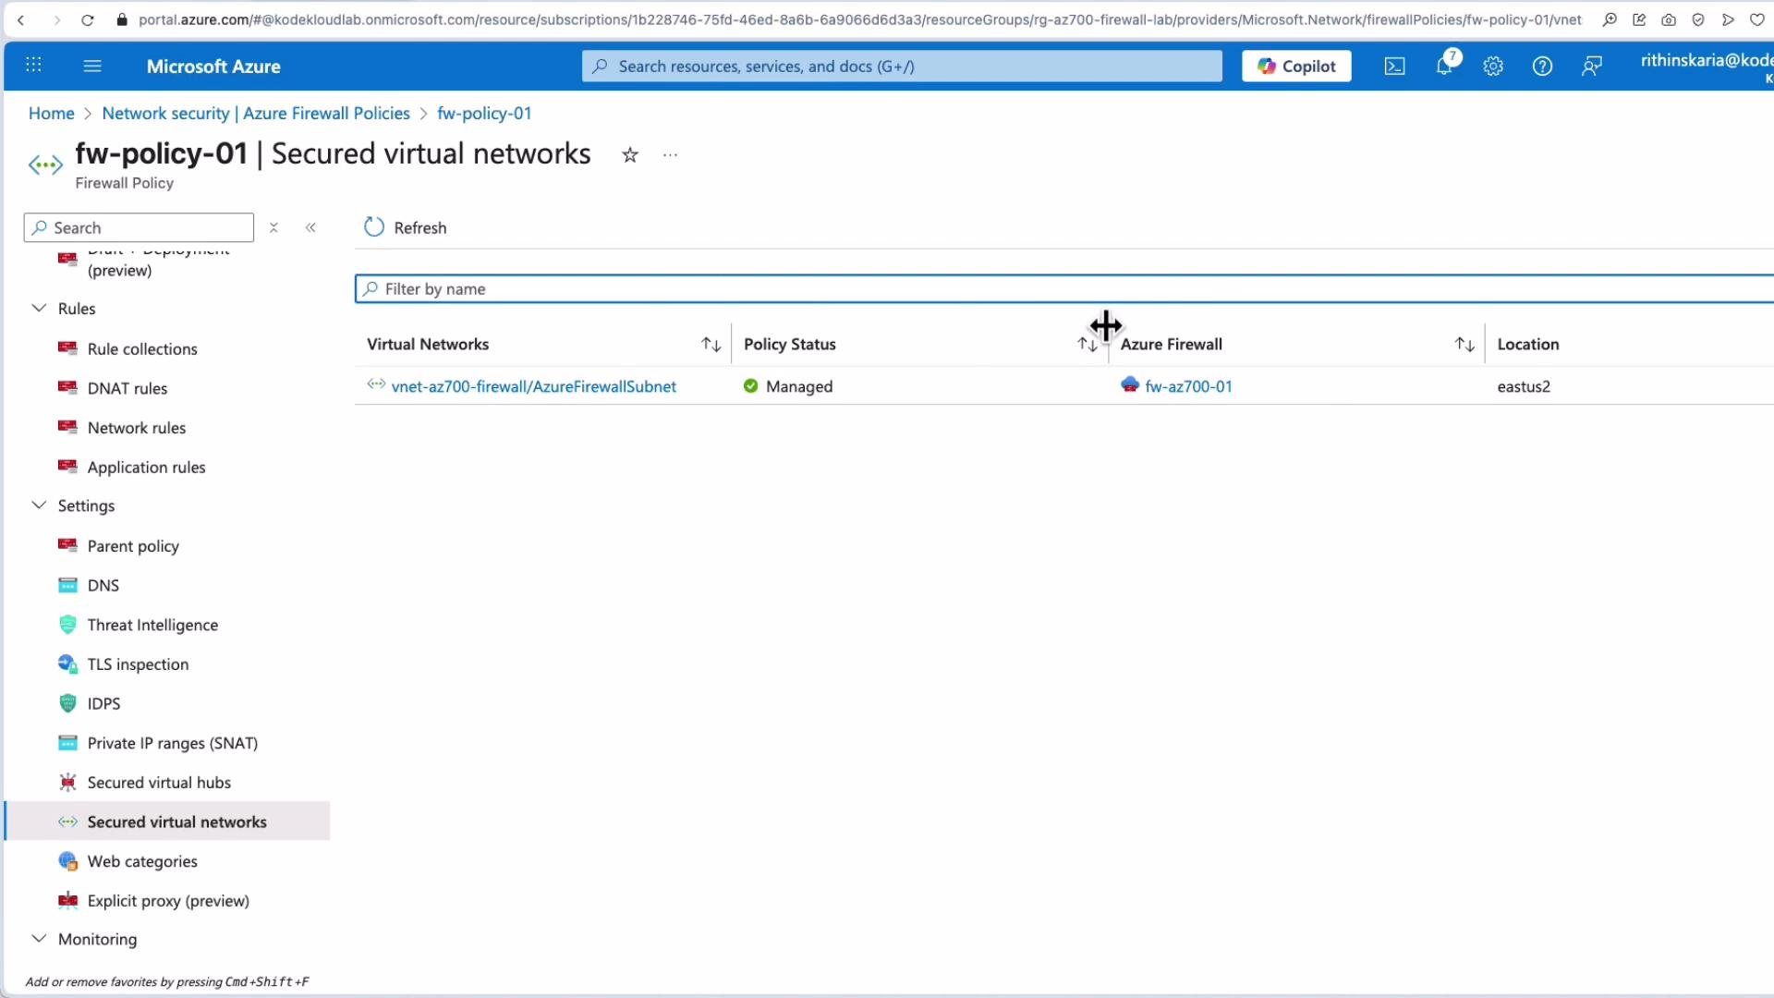The width and height of the screenshot is (1774, 998).
Task: Open Private IP ranges (SNAT)
Action: coord(173,743)
